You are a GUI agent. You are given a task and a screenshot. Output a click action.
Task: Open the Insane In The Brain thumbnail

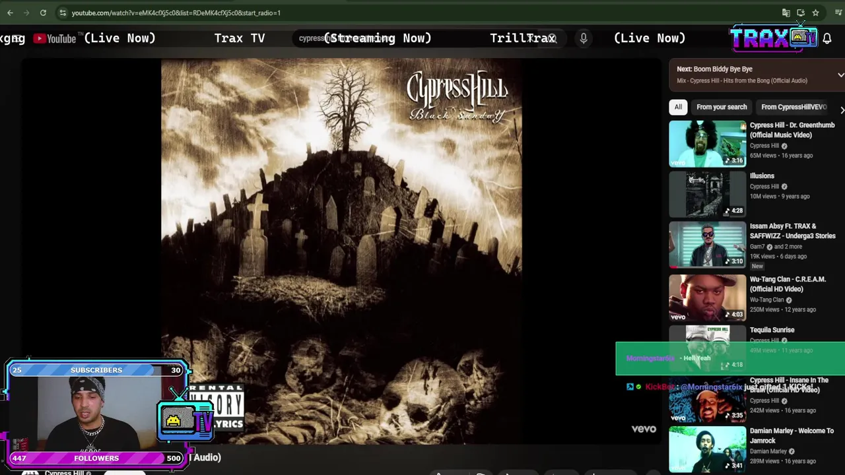[x=707, y=398]
